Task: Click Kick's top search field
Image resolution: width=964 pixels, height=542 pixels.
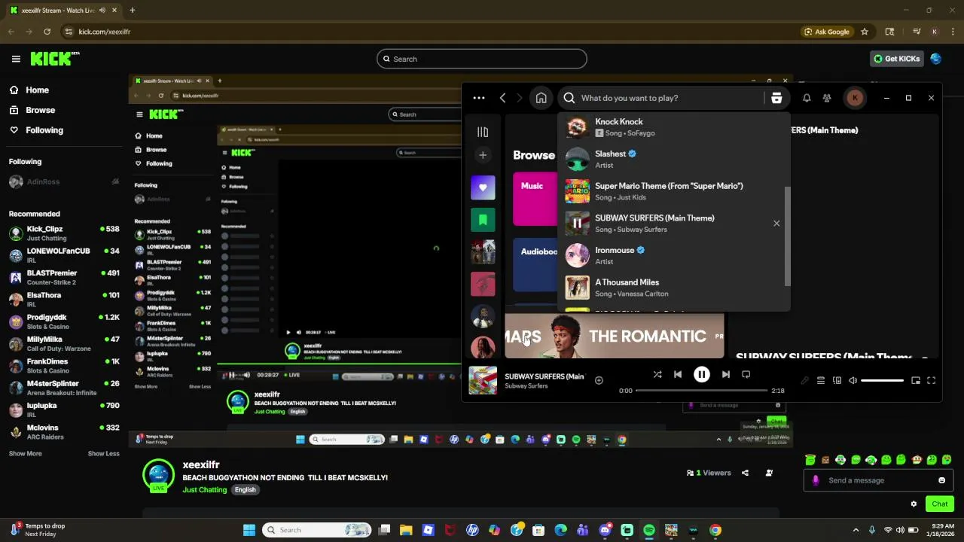Action: coord(482,59)
